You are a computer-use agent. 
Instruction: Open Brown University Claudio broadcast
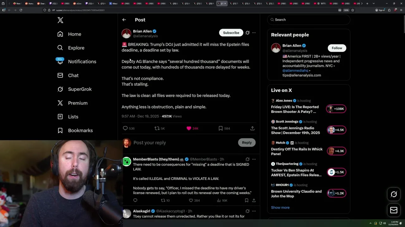click(x=296, y=194)
